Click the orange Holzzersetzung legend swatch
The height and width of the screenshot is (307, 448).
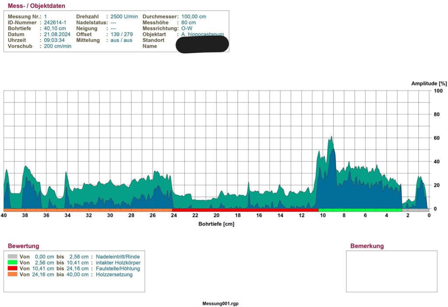click(13, 275)
